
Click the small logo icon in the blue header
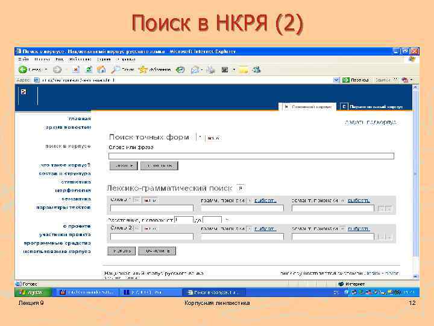[24, 92]
